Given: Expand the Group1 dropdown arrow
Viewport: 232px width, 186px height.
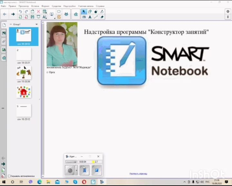Looking at the screenshot, I should [36, 24].
